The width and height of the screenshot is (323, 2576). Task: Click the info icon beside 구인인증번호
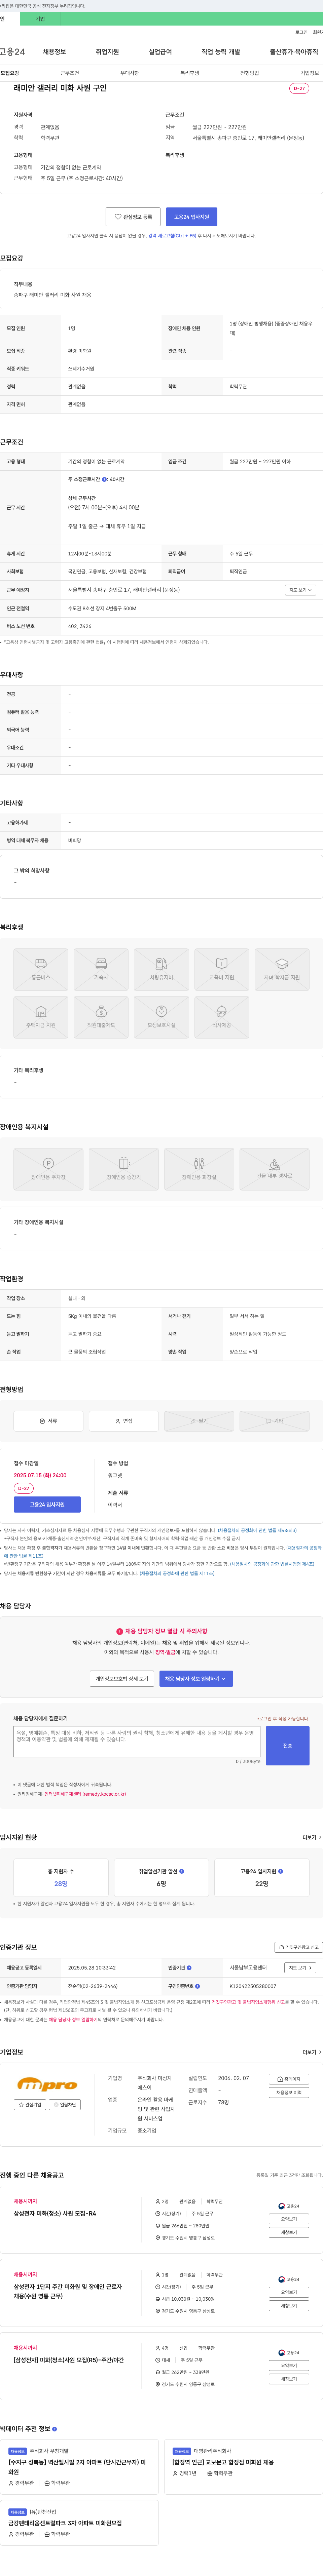pyautogui.click(x=198, y=1986)
